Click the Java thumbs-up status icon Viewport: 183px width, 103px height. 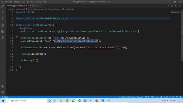point(161,97)
